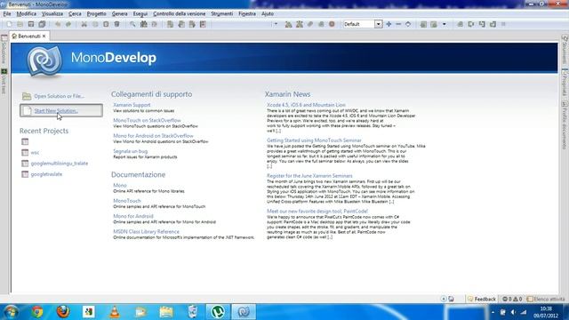569x320 pixels.
Task: Open Getting Started using MonoTouch Seminar article
Action: [x=314, y=140]
